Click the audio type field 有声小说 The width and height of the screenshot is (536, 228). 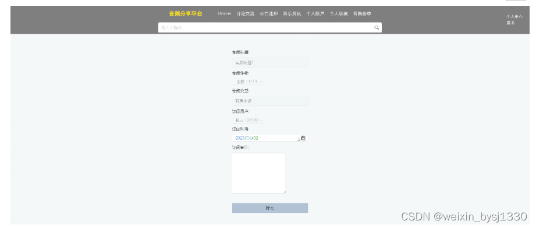pos(270,101)
